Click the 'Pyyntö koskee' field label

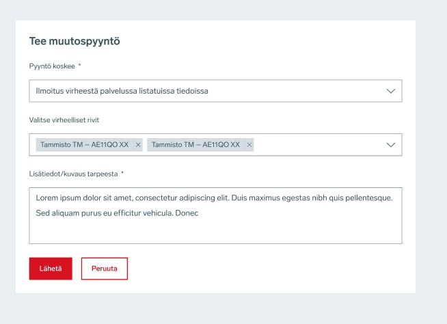pyautogui.click(x=52, y=66)
